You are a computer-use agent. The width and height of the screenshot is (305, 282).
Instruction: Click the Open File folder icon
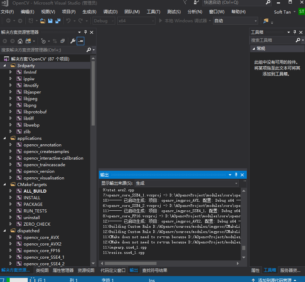coord(43,21)
